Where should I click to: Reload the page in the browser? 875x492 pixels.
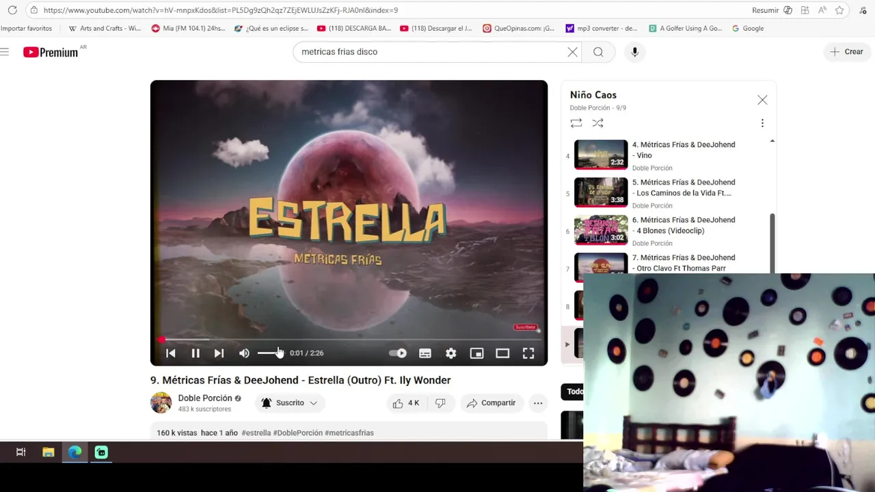(x=12, y=10)
